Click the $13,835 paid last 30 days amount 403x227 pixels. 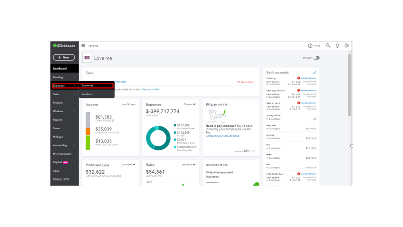[104, 141]
